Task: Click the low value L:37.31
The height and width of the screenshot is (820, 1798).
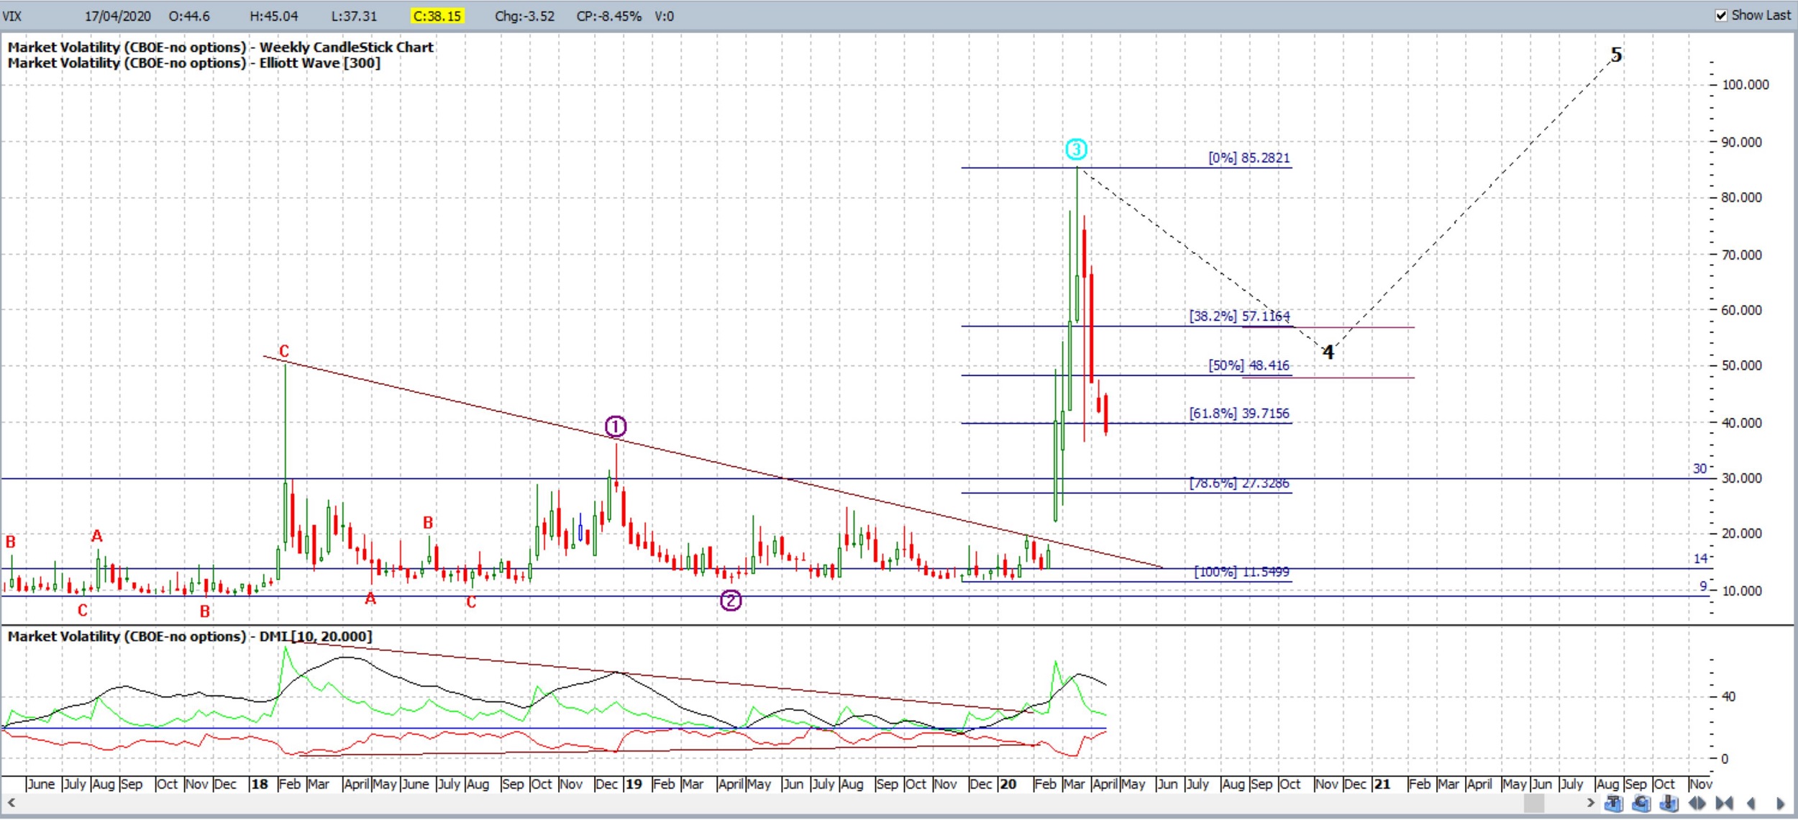Action: (354, 16)
